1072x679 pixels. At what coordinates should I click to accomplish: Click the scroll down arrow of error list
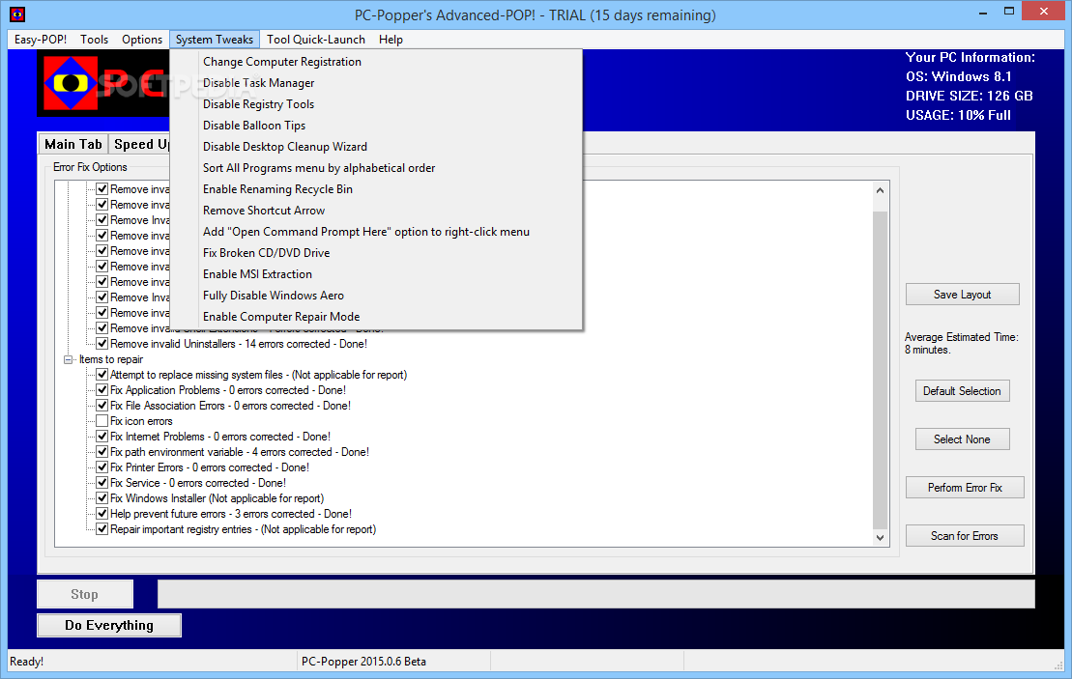click(x=880, y=538)
